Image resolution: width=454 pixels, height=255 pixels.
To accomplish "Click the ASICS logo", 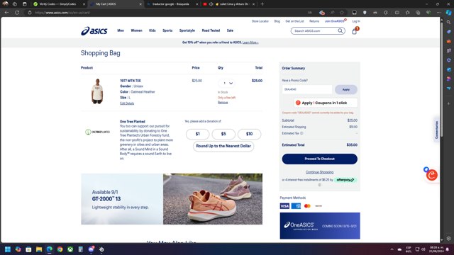I will click(x=94, y=30).
